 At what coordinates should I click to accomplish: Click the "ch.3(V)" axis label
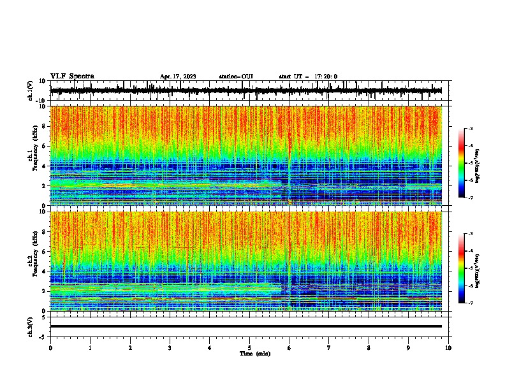31,327
